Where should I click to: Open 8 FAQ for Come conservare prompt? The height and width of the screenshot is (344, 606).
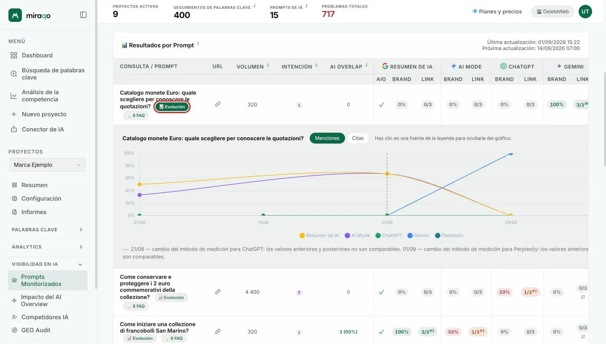(136, 306)
